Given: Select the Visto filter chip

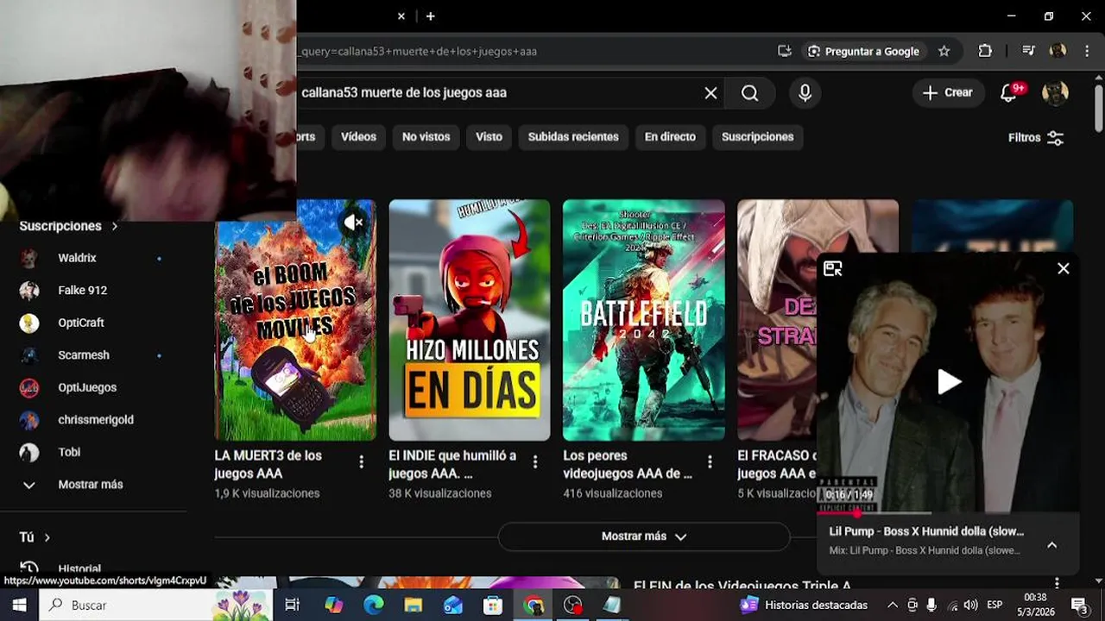Looking at the screenshot, I should click(x=489, y=137).
